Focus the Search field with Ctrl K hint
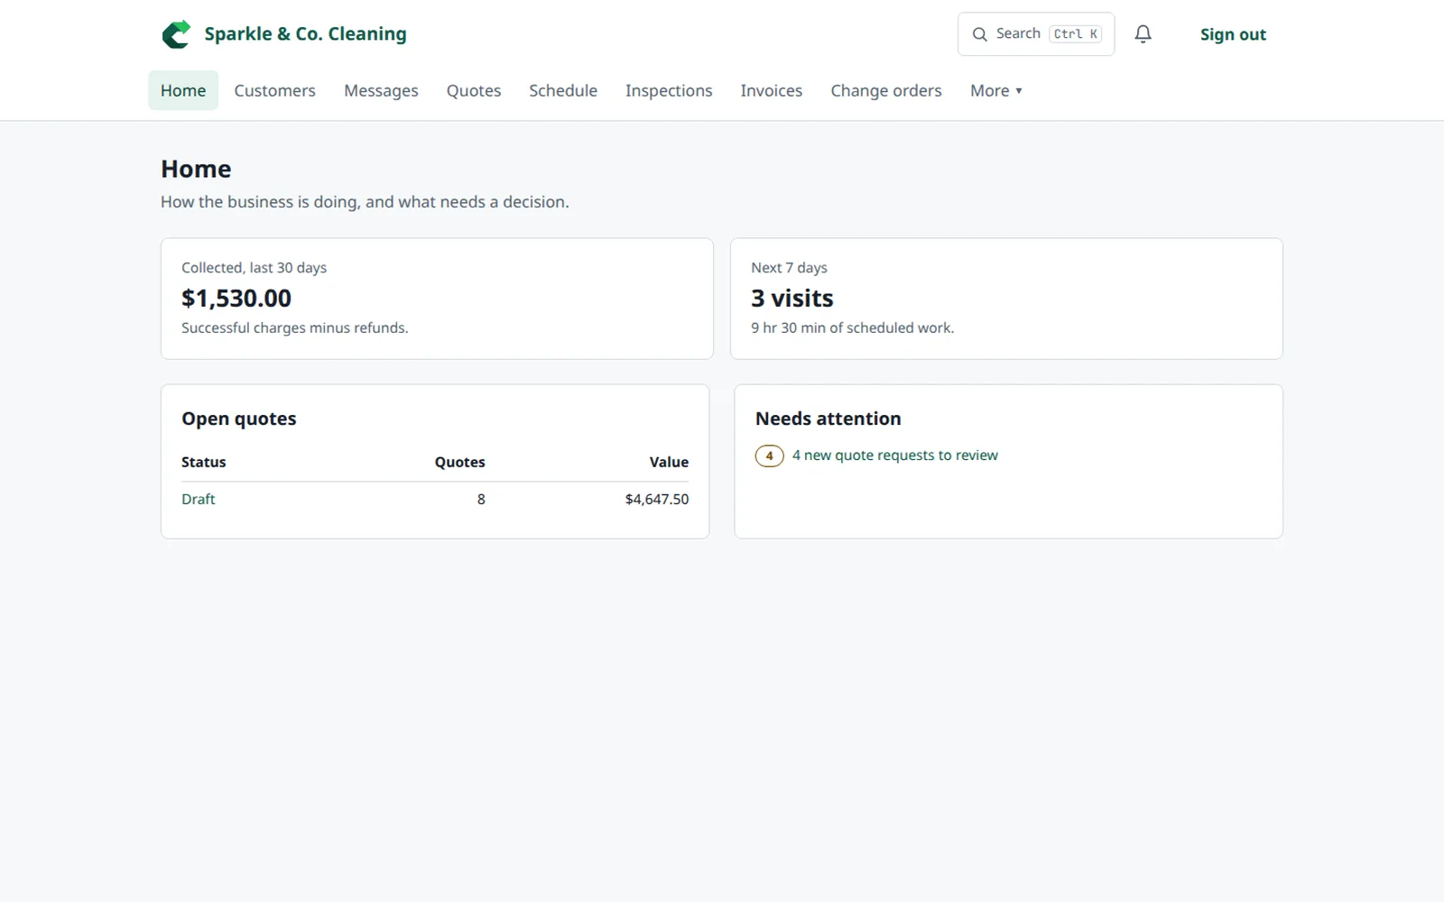This screenshot has height=902, width=1444. (1036, 34)
